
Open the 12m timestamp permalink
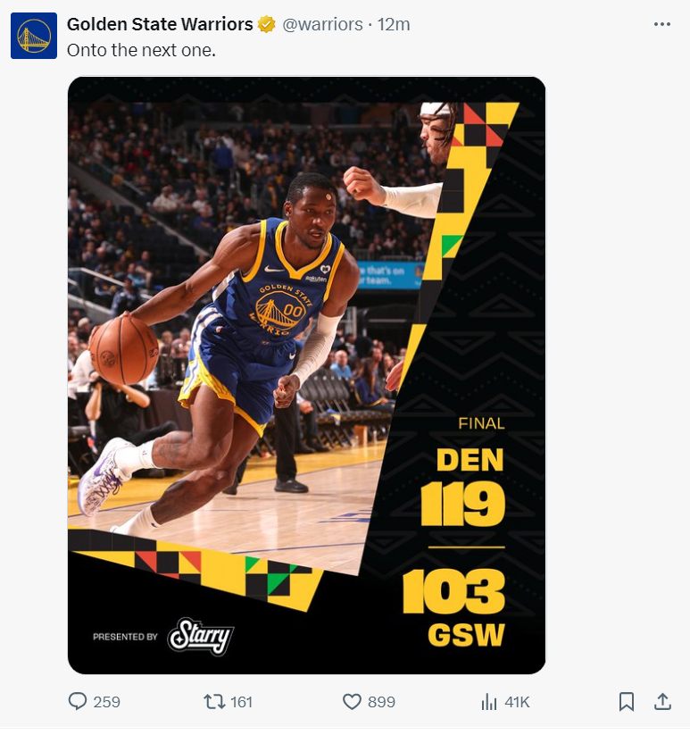(x=394, y=24)
